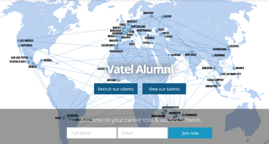Click the Bangkok city marker

[x=214, y=68]
